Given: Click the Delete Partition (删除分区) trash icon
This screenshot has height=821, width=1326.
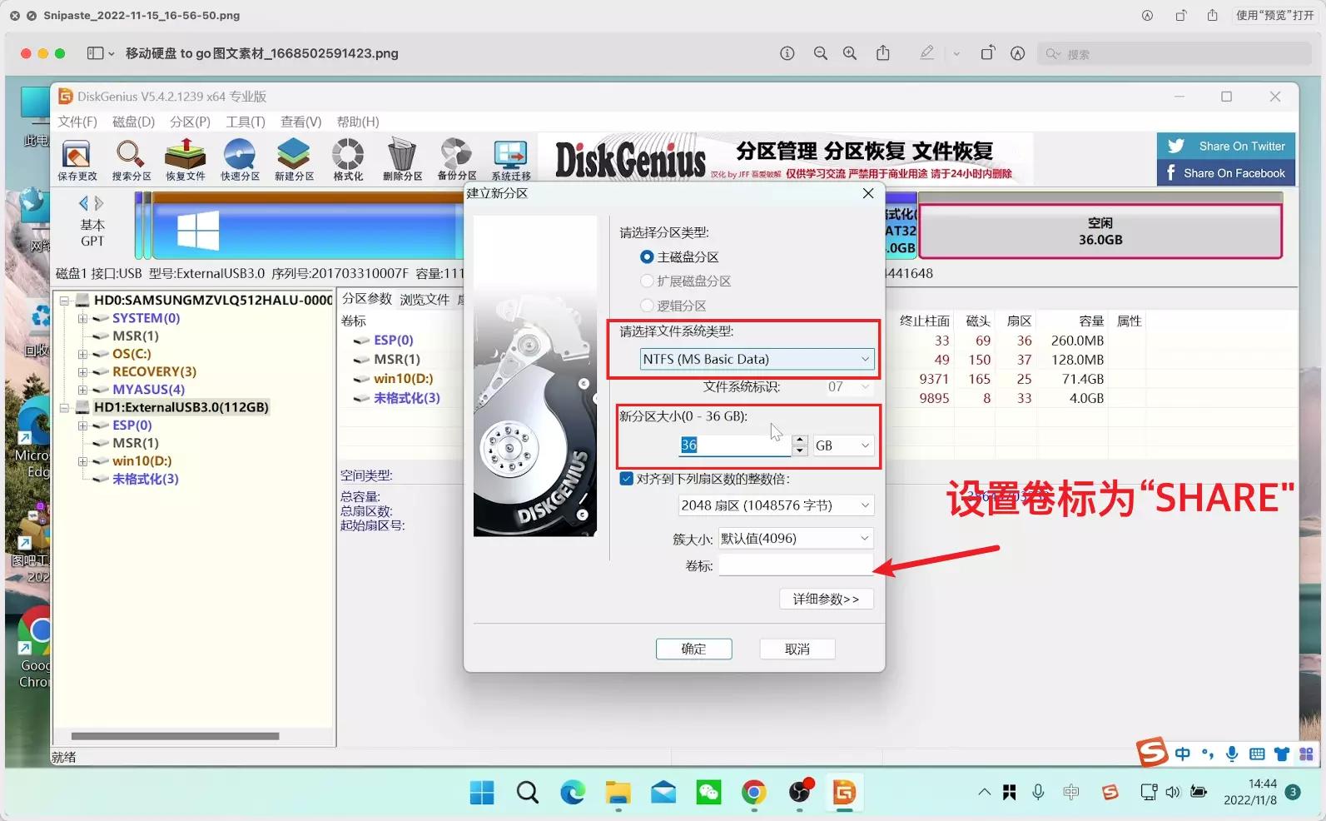Looking at the screenshot, I should click(x=402, y=160).
